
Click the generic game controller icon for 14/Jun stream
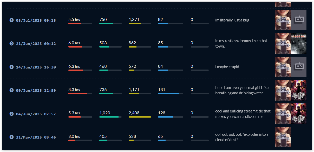[299, 67]
